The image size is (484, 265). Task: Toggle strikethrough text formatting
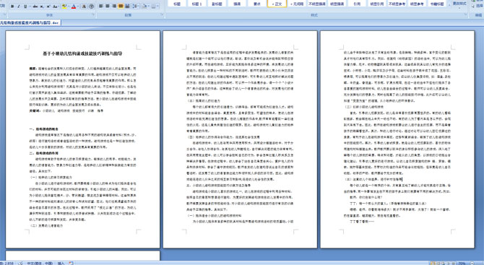tap(35, 6)
